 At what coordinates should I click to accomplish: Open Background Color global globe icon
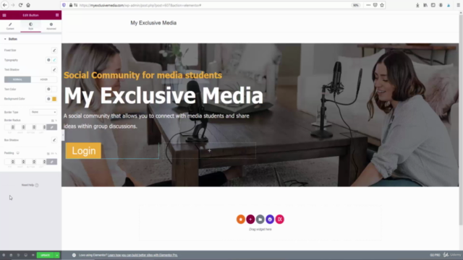coord(48,99)
